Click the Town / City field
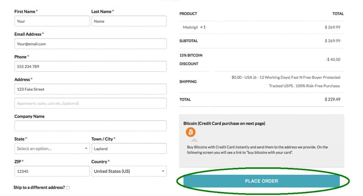This screenshot has width=363, height=196. pos(129,148)
